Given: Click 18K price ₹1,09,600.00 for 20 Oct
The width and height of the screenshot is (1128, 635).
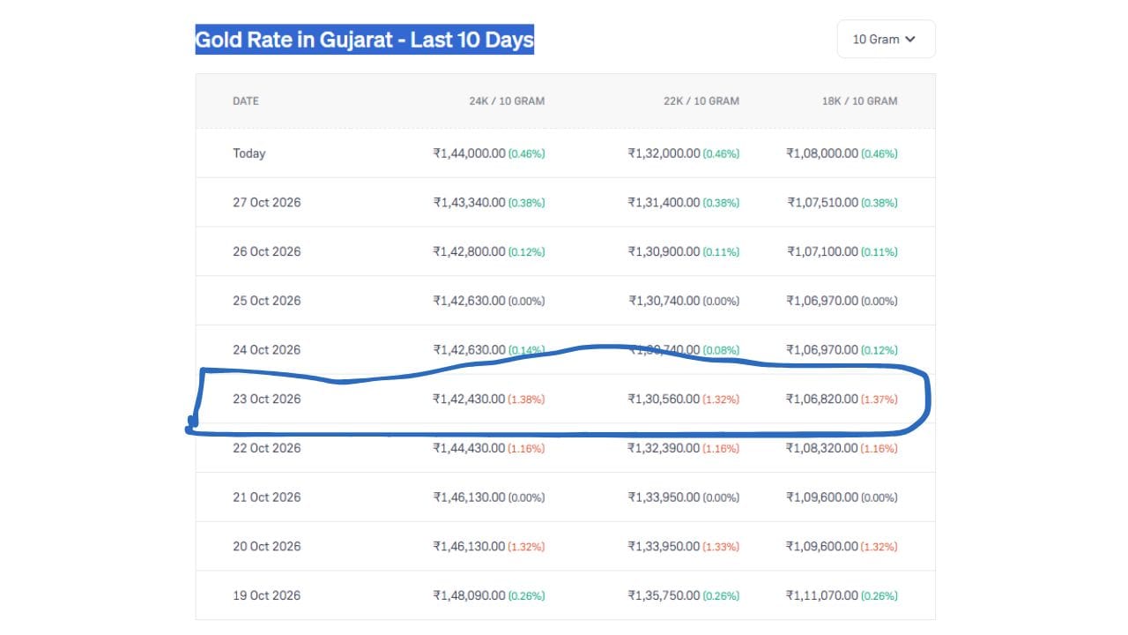Looking at the screenshot, I should click(822, 546).
